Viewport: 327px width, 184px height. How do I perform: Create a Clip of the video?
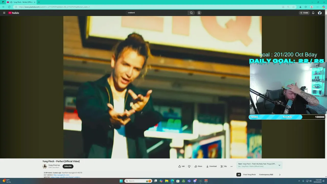click(224, 166)
